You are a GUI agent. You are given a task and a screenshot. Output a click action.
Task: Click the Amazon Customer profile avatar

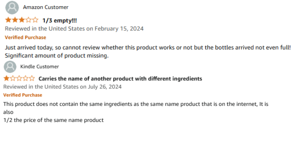coord(12,8)
